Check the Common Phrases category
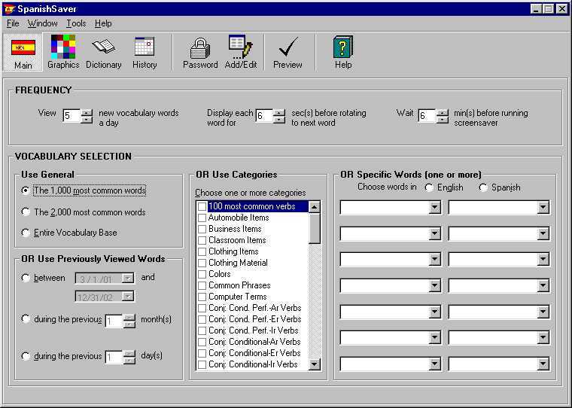This screenshot has width=572, height=408. click(x=202, y=286)
